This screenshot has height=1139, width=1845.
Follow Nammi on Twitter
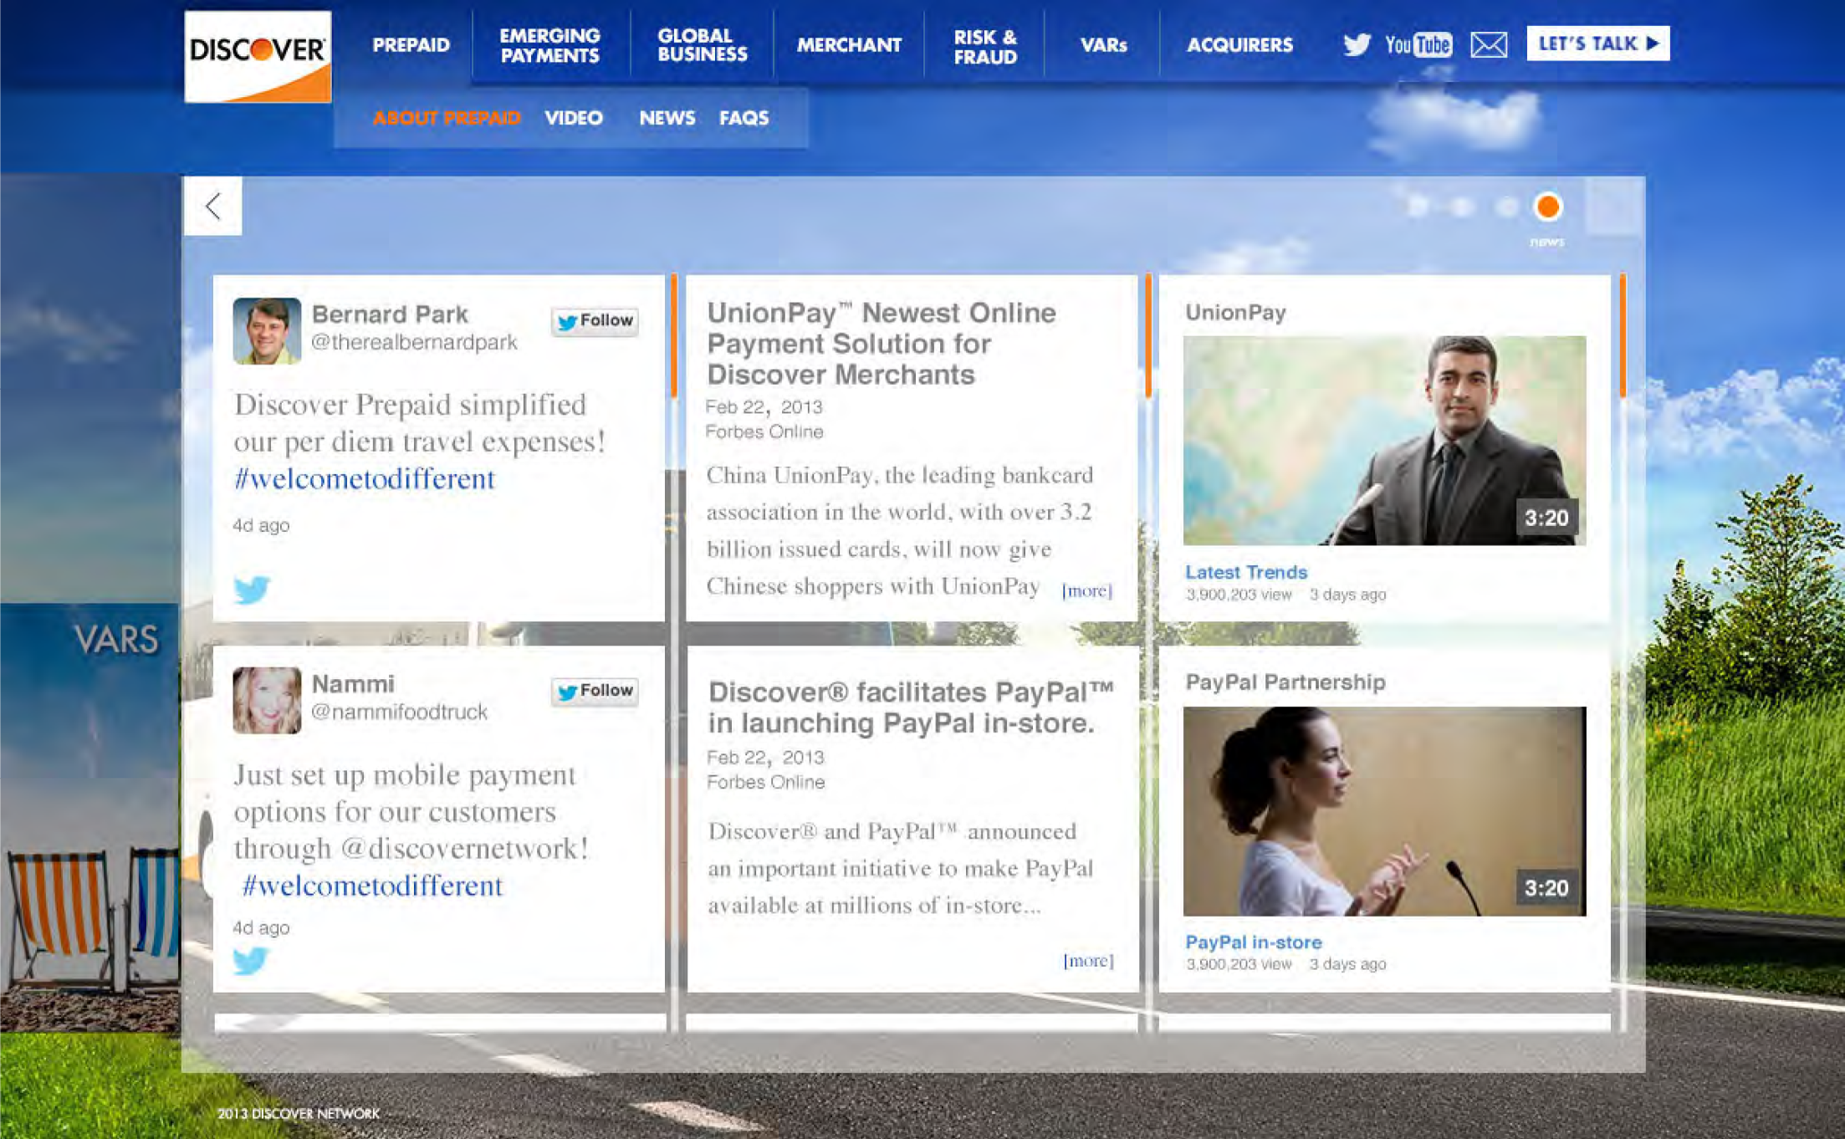[x=595, y=691]
